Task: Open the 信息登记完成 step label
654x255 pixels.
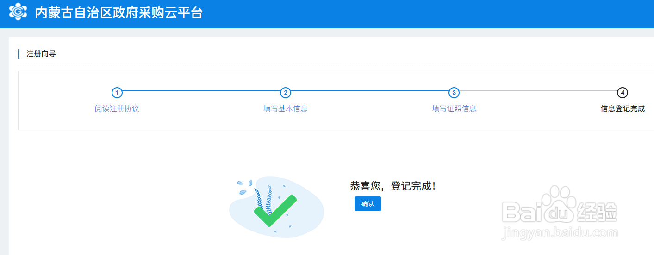Action: point(623,109)
